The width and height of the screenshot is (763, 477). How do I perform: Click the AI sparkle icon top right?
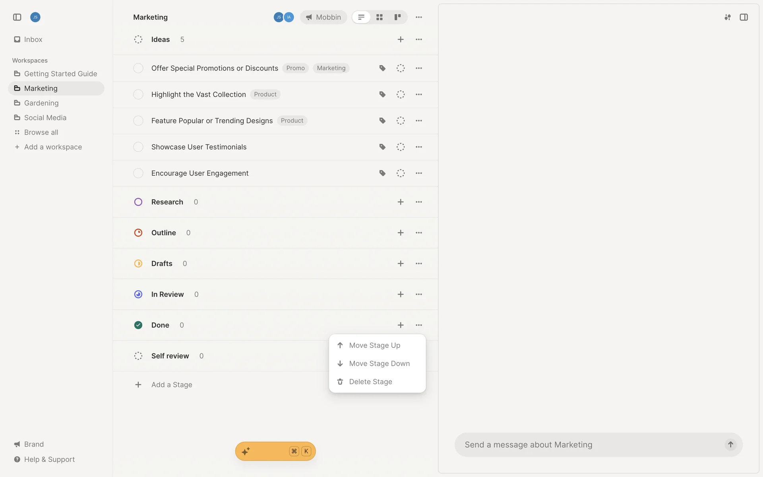[x=727, y=17]
